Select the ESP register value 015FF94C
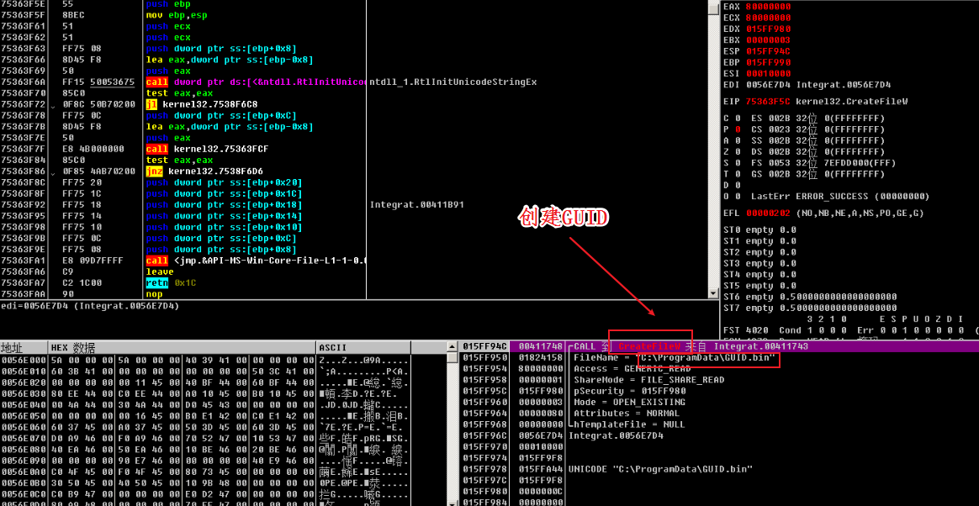 coord(768,51)
